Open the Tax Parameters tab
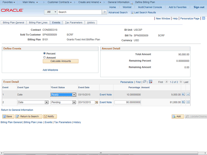The height and width of the screenshot is (155, 207). [x=74, y=23]
